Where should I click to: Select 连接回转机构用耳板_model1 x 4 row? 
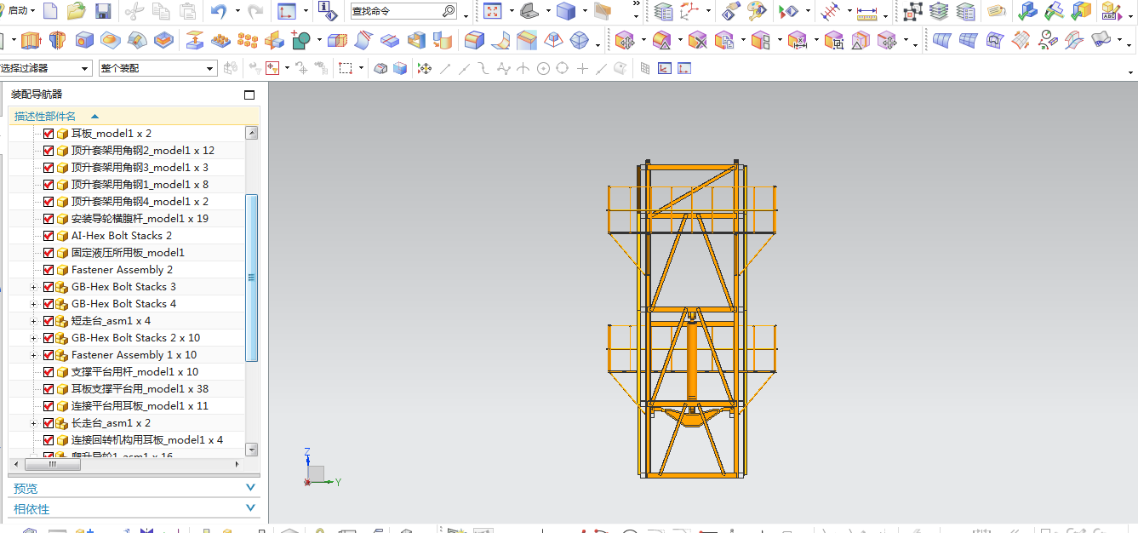point(127,440)
